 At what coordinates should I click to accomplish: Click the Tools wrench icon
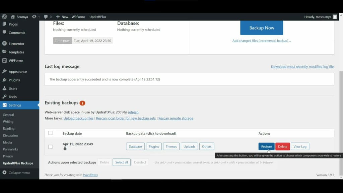pos(4,96)
